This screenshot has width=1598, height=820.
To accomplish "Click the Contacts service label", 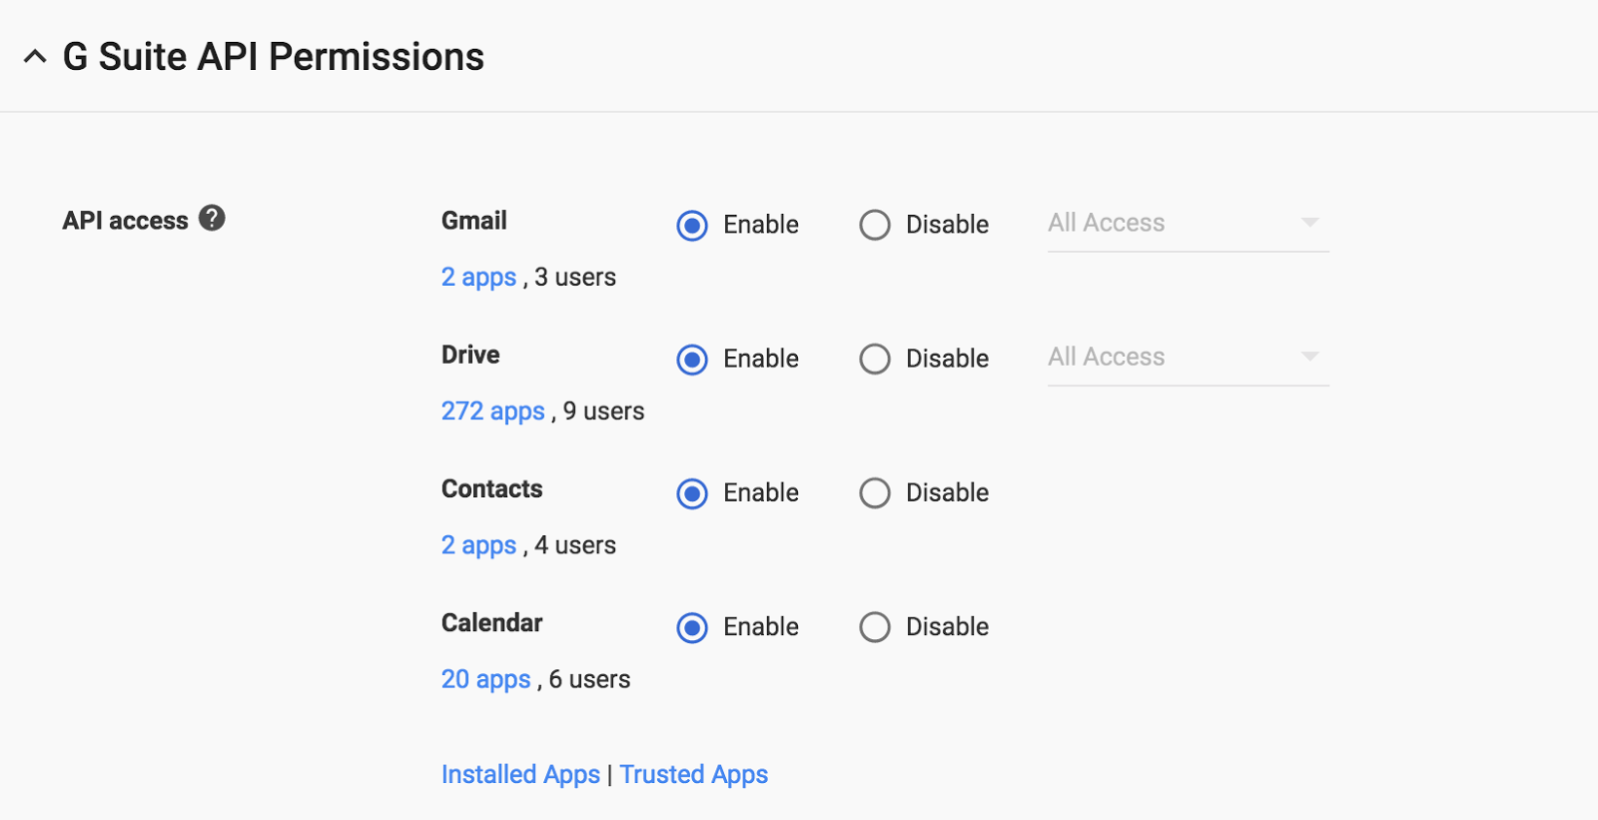I will 492,488.
